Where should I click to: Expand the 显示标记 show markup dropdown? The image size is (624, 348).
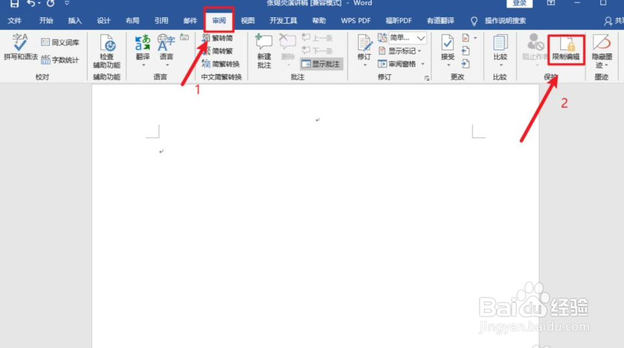pos(402,50)
